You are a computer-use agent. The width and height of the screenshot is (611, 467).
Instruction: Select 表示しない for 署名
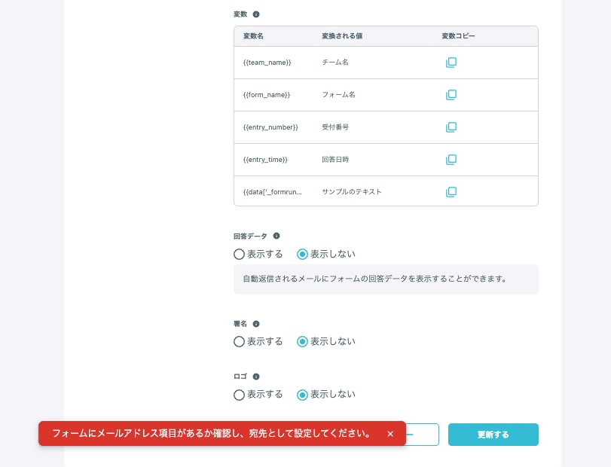point(303,342)
